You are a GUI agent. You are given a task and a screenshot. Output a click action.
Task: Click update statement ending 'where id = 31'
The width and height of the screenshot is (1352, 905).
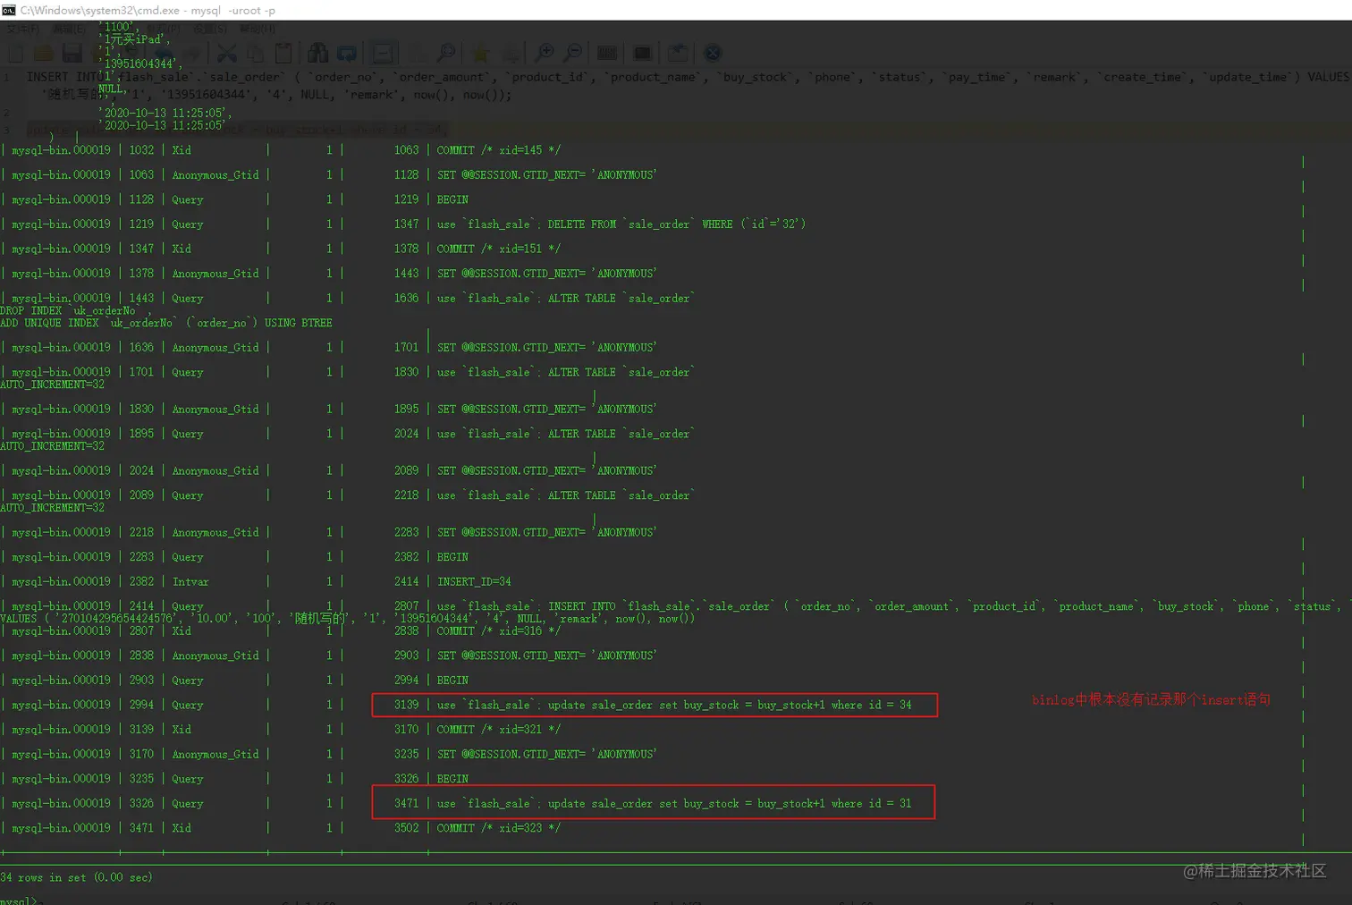click(674, 803)
